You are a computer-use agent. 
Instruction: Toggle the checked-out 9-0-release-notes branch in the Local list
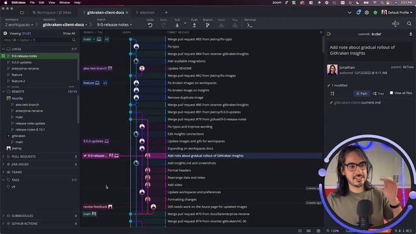(3, 56)
